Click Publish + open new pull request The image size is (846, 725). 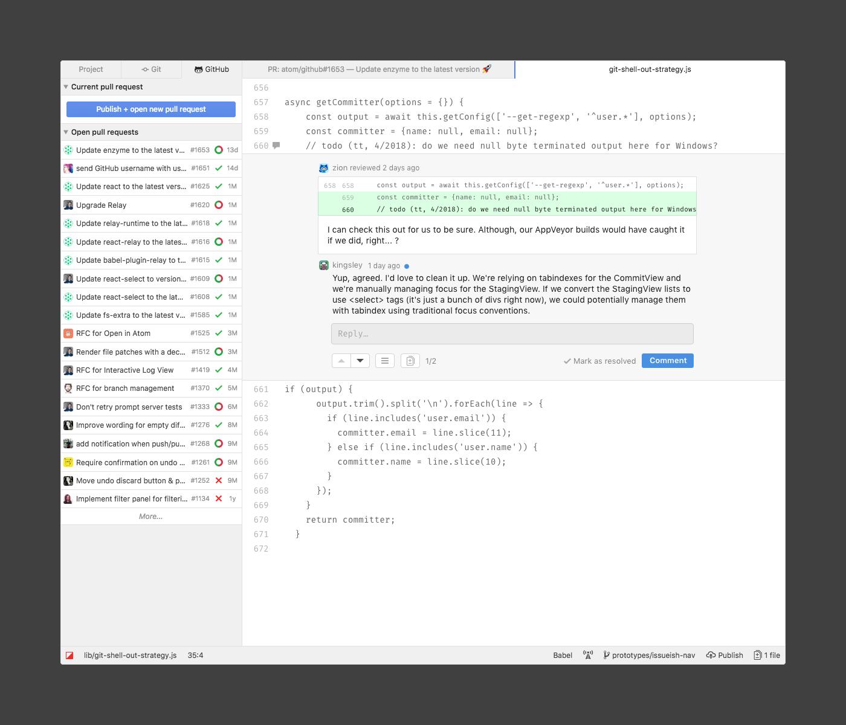coord(151,109)
